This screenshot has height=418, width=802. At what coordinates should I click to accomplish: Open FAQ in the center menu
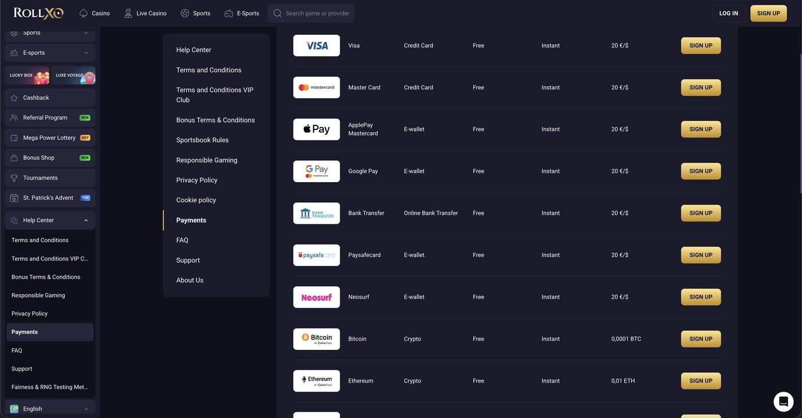(x=182, y=240)
